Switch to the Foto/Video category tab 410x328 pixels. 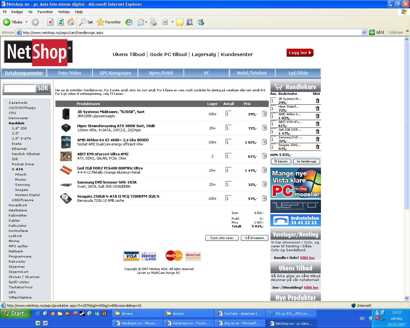[x=70, y=73]
